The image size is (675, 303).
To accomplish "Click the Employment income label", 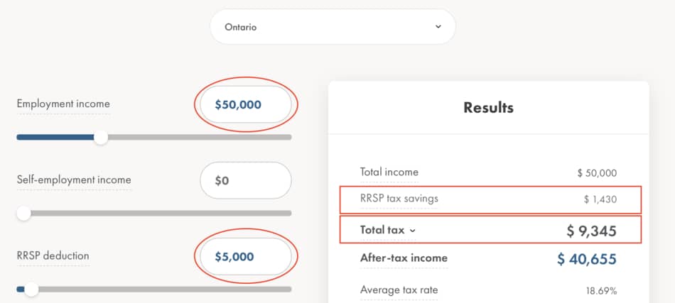I will click(x=63, y=104).
